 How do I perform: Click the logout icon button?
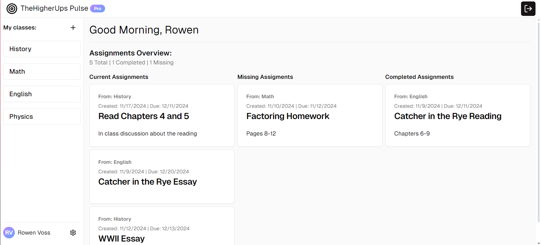(528, 9)
